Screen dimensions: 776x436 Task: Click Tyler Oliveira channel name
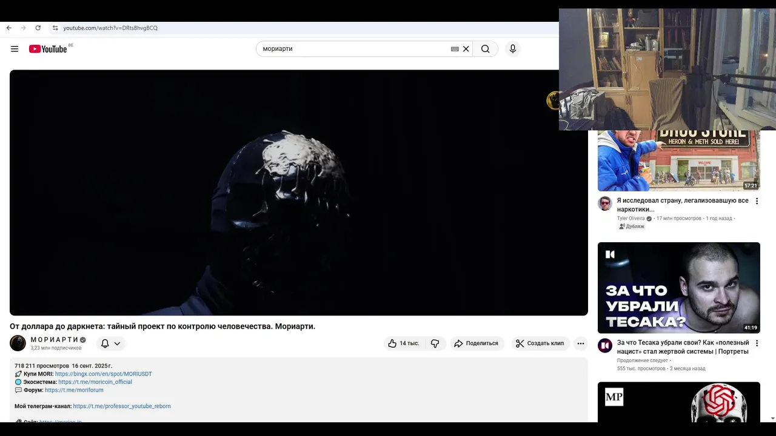tap(630, 219)
